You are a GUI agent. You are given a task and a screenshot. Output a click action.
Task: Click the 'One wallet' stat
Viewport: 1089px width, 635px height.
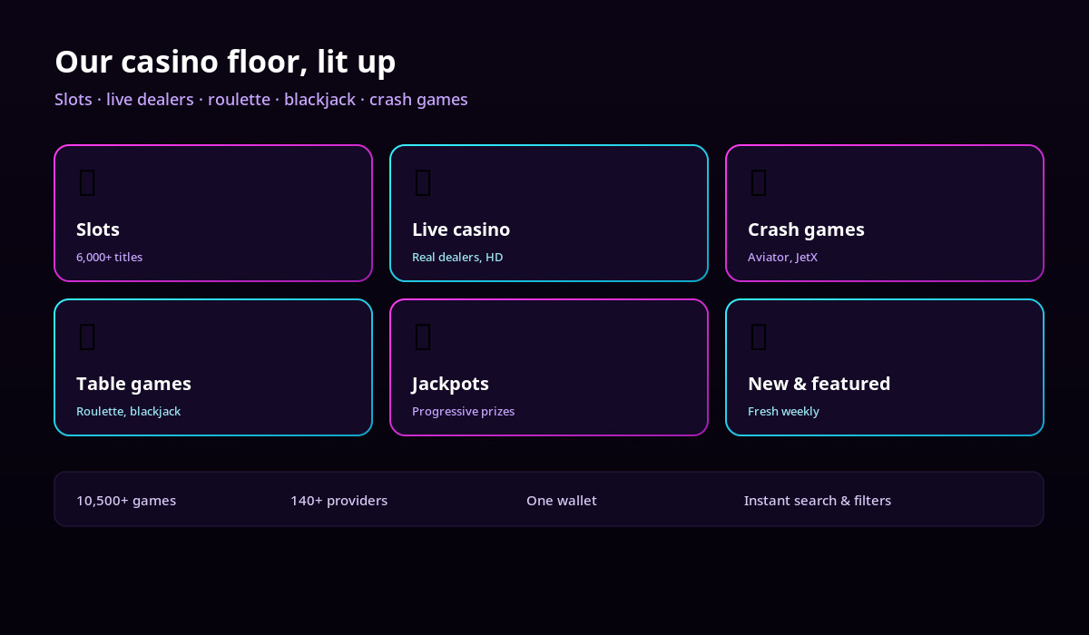pyautogui.click(x=562, y=501)
